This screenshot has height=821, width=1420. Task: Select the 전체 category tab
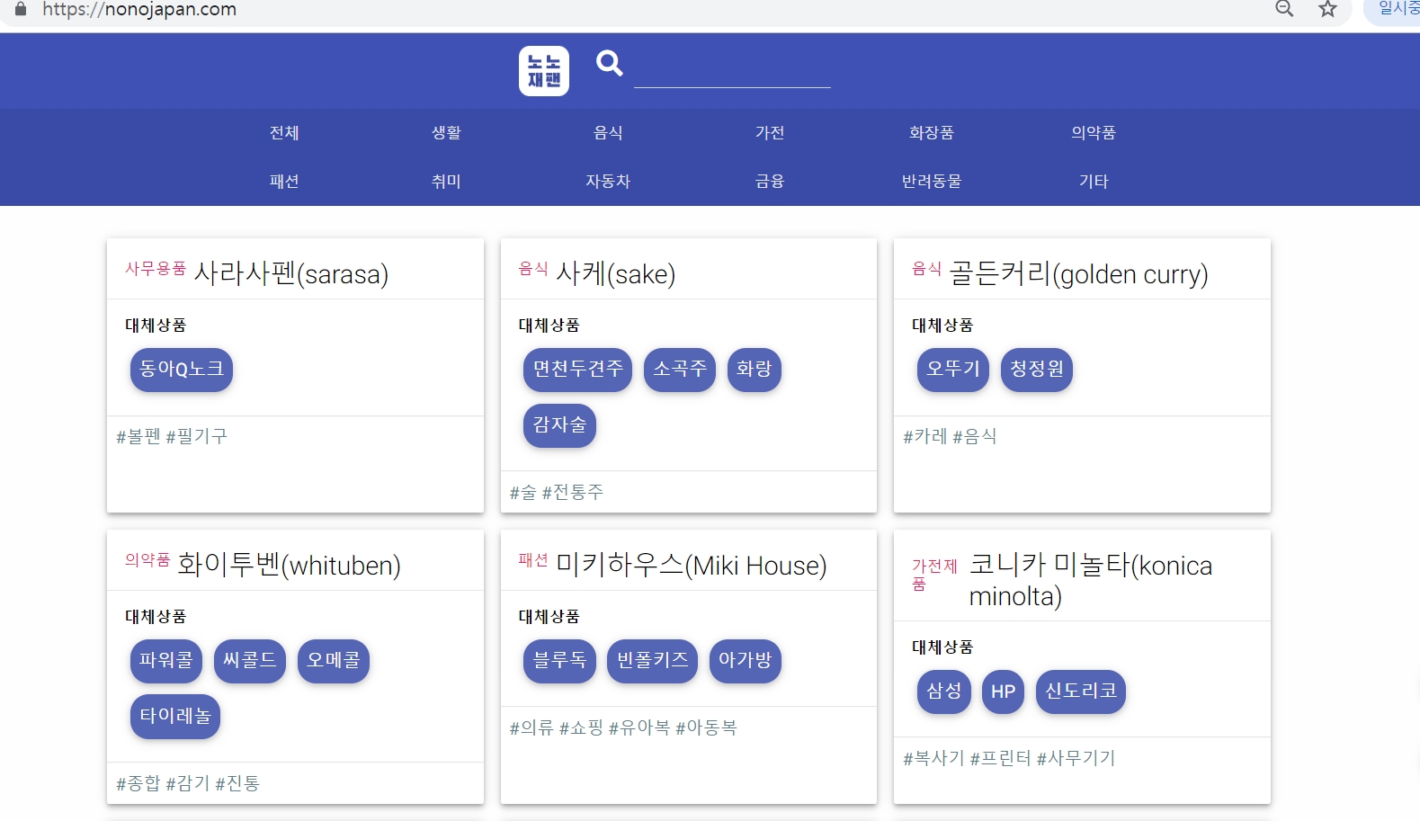click(284, 133)
